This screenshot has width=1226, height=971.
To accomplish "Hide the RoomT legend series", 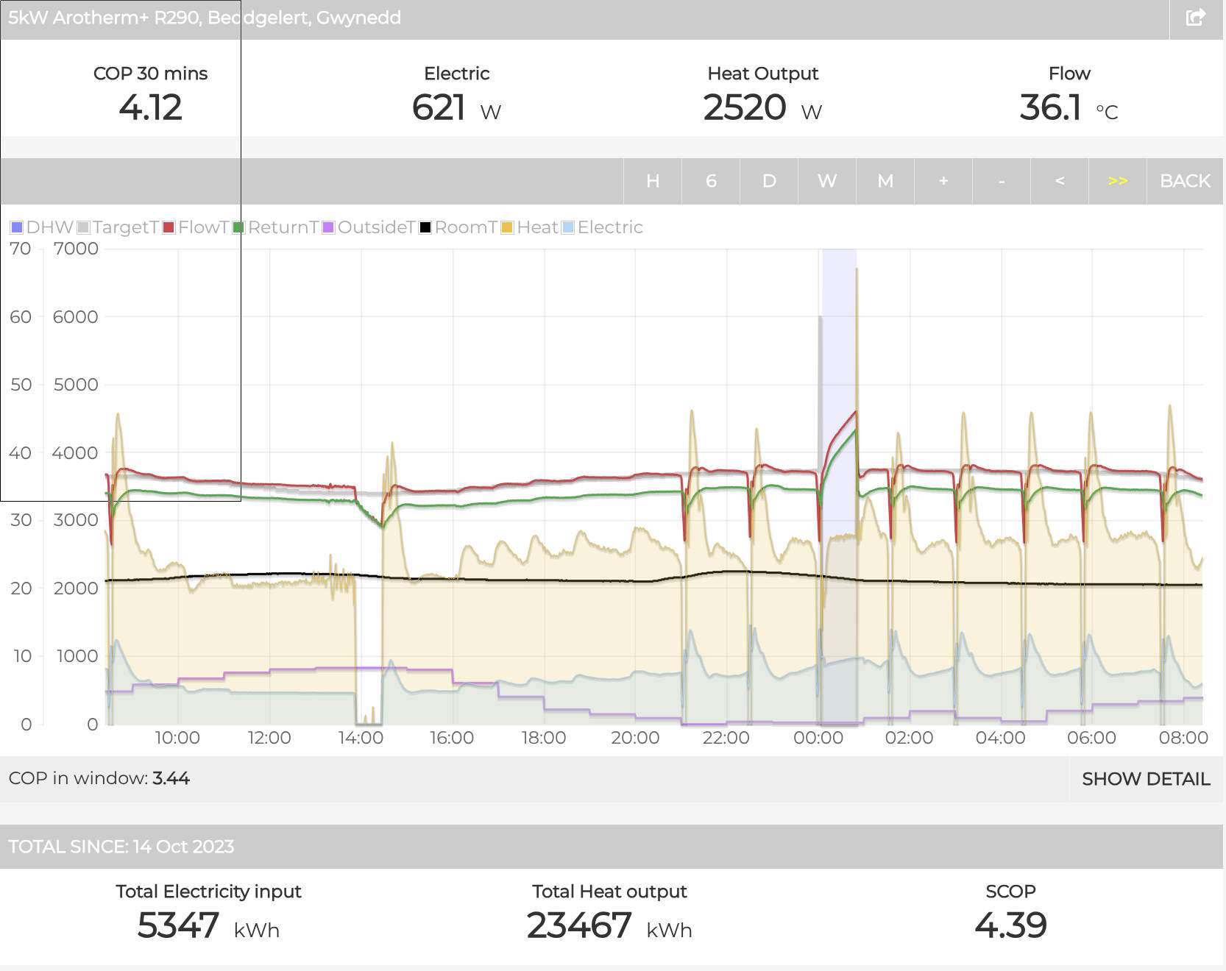I will click(458, 227).
